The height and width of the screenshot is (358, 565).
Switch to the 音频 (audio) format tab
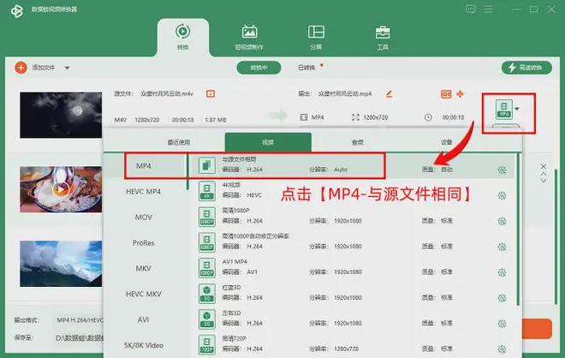tap(358, 142)
